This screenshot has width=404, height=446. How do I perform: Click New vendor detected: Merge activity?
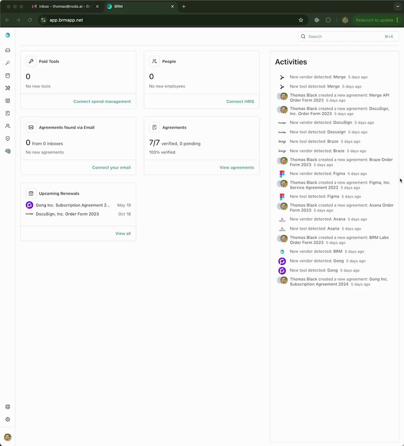[328, 77]
